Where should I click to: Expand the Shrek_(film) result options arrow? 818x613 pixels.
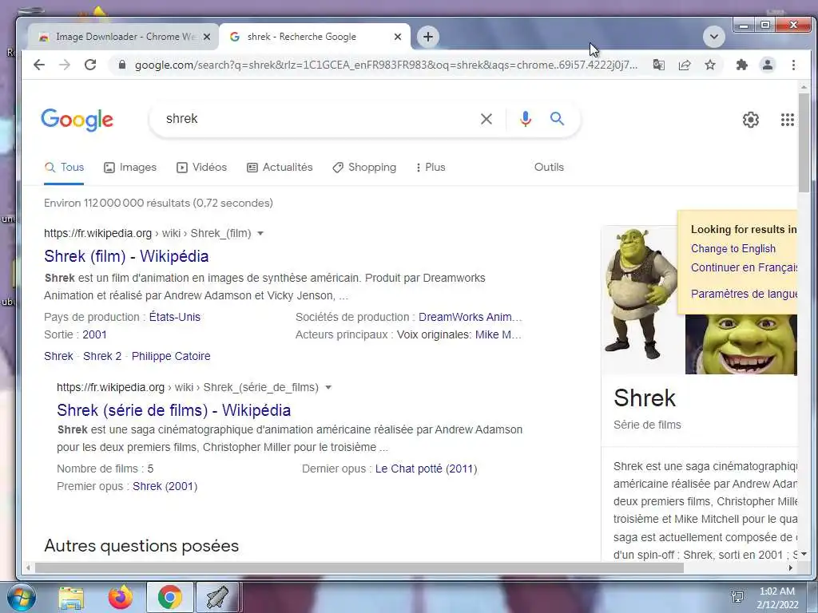(x=260, y=234)
